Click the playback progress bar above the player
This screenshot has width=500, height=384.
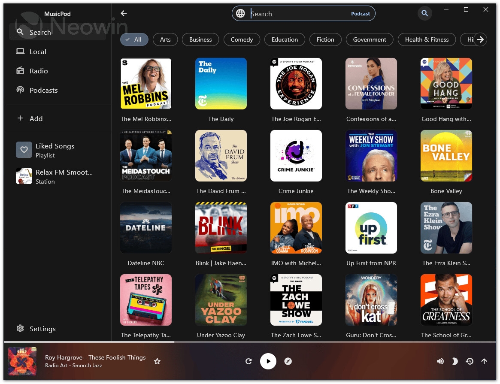(250, 342)
